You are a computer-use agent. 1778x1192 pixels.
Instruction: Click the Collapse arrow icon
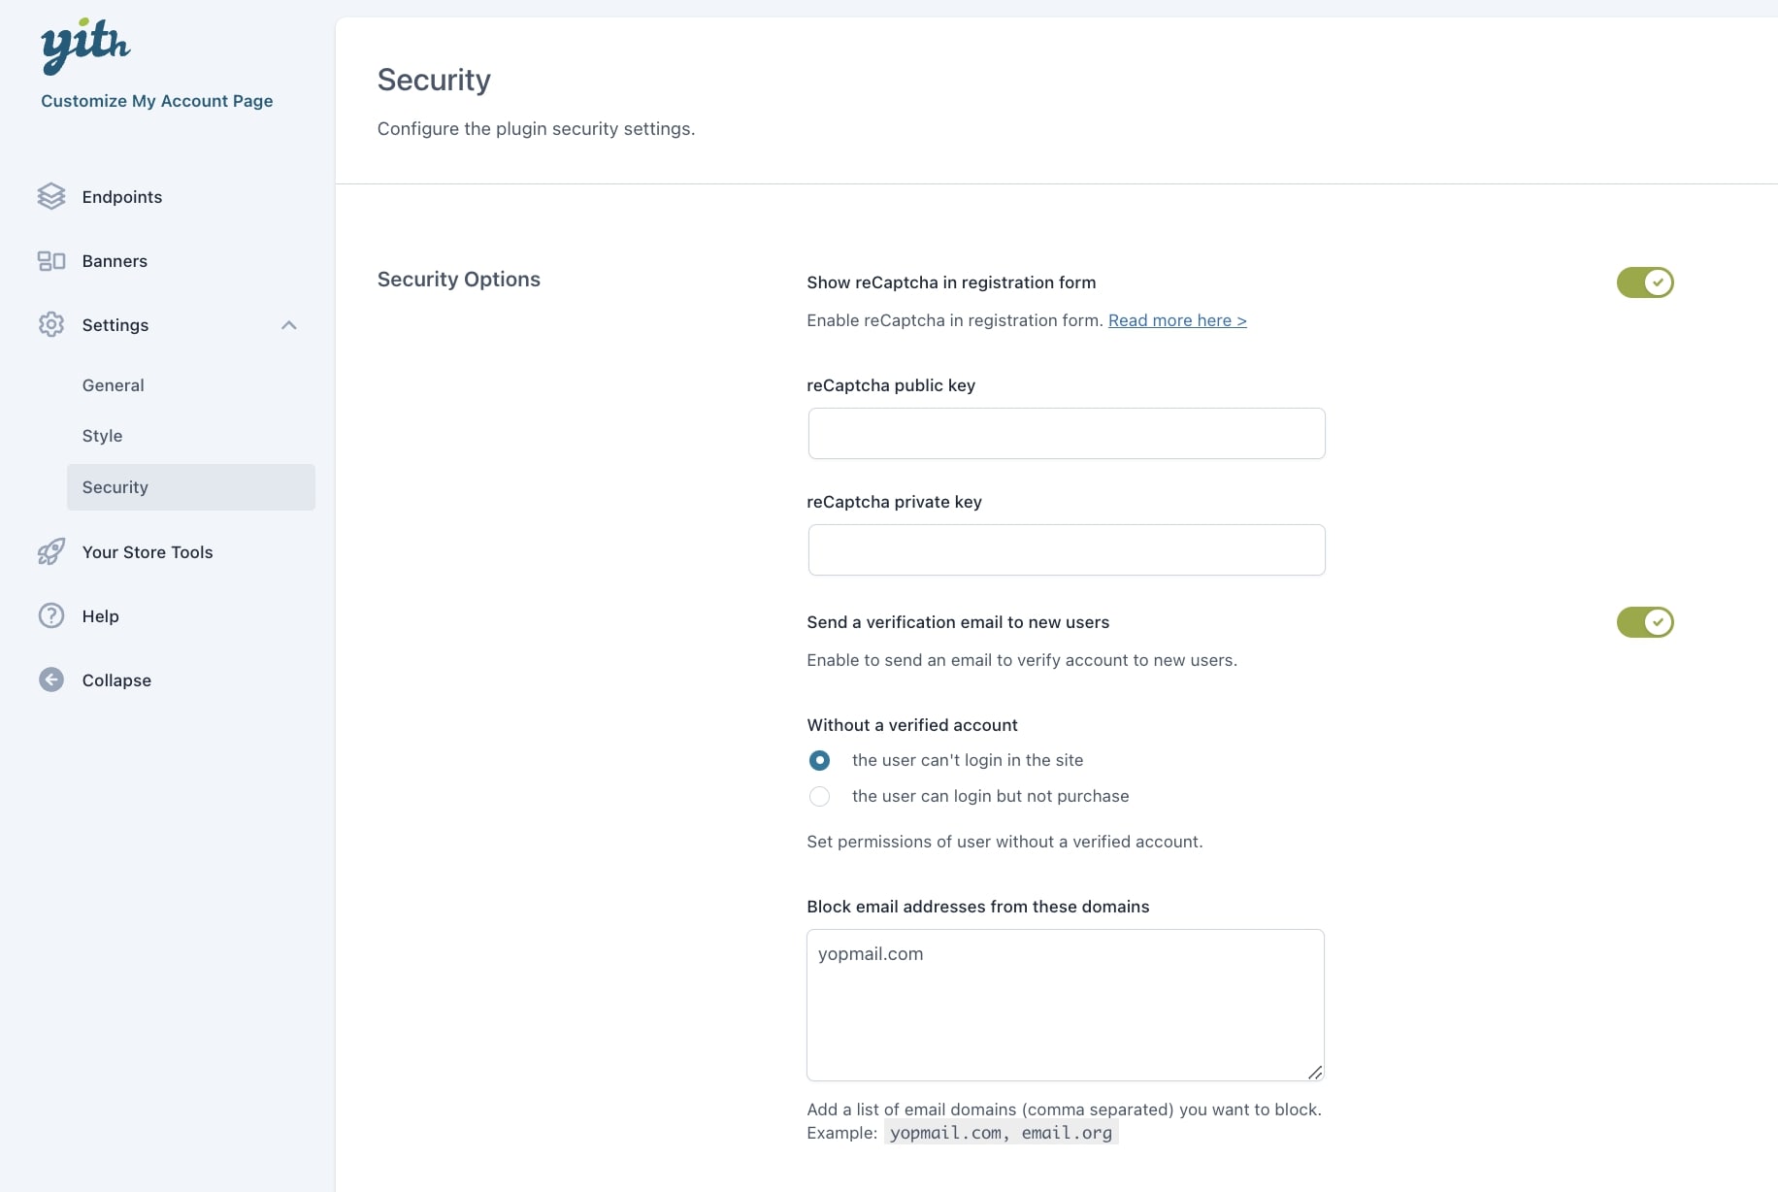[x=51, y=680]
